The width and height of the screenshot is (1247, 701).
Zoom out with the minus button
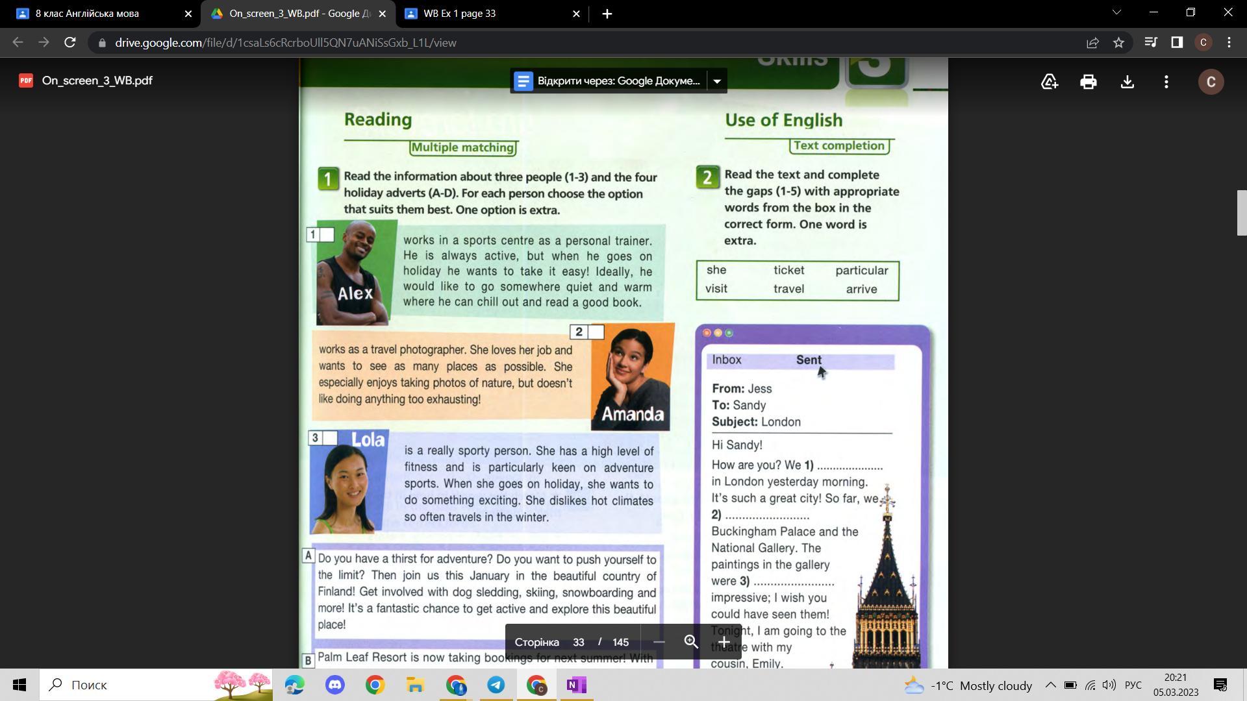pos(659,642)
